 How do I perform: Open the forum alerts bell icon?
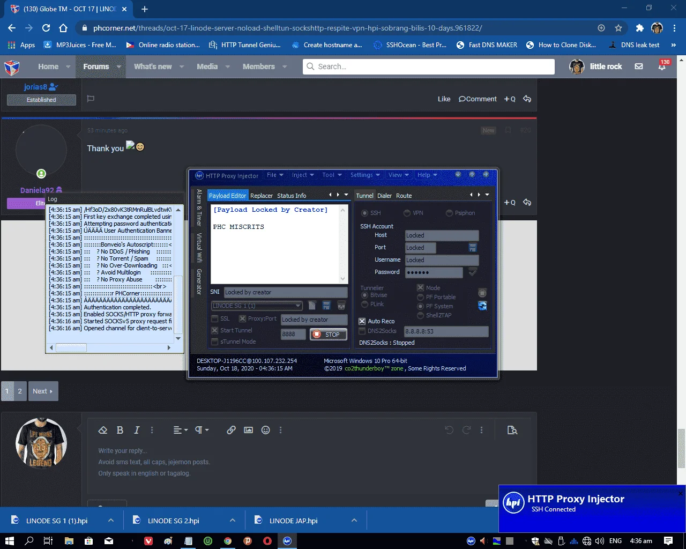tap(662, 66)
